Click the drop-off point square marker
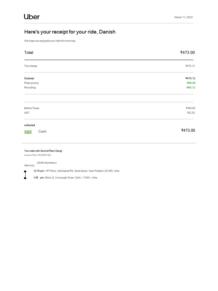This screenshot has height=291, width=218. pos(25,178)
